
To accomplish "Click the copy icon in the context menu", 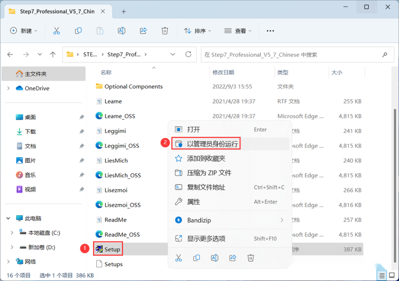I will (196, 258).
